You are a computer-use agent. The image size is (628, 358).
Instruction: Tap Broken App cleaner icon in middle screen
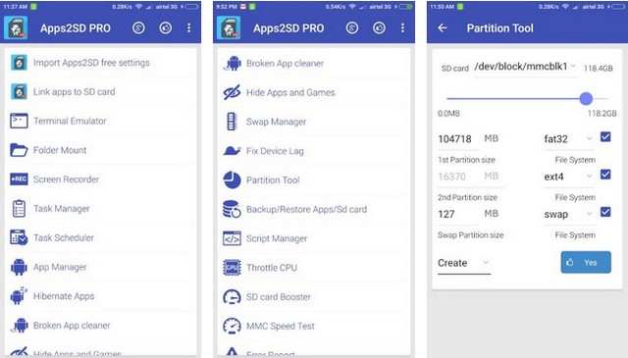(232, 64)
